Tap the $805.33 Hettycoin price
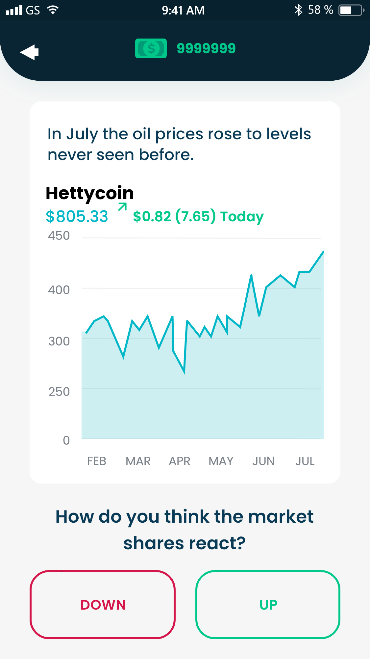This screenshot has width=370, height=659. (x=77, y=217)
